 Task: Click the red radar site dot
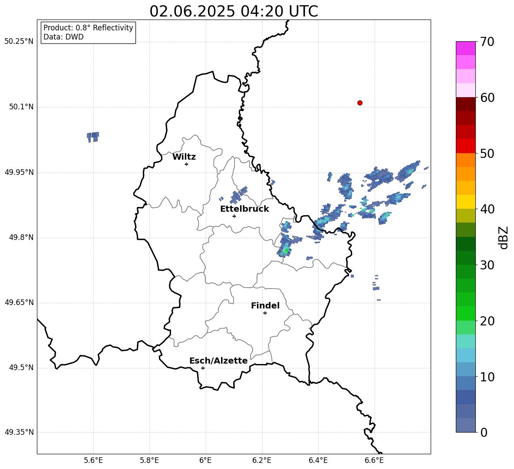[x=360, y=103]
